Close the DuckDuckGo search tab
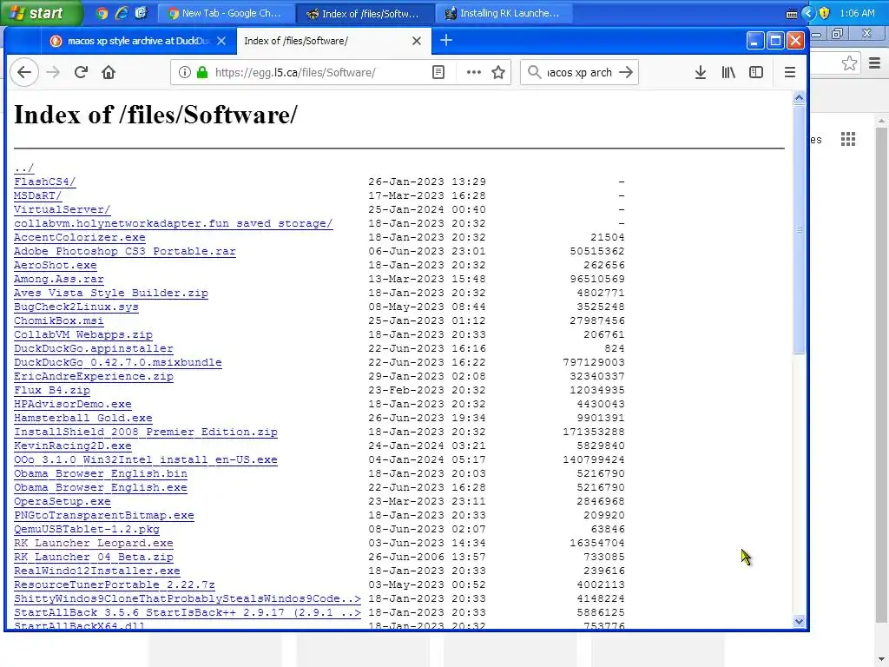This screenshot has width=889, height=667. click(x=221, y=41)
